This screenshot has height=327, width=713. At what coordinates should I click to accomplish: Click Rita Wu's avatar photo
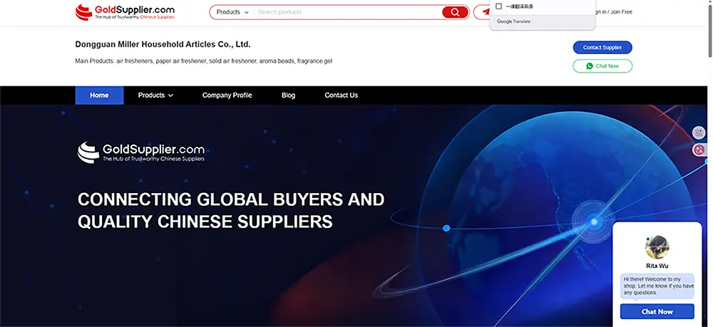657,247
